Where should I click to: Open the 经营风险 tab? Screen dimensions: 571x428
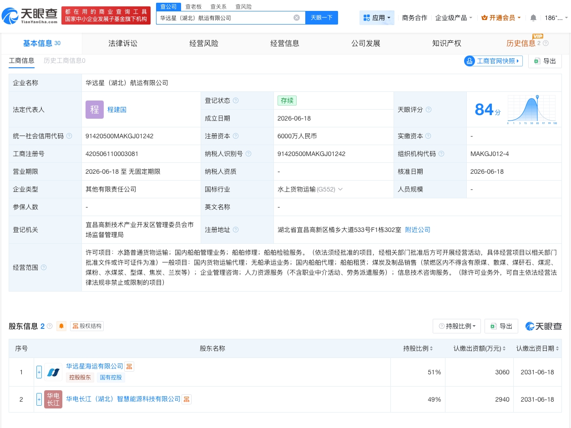pyautogui.click(x=204, y=43)
